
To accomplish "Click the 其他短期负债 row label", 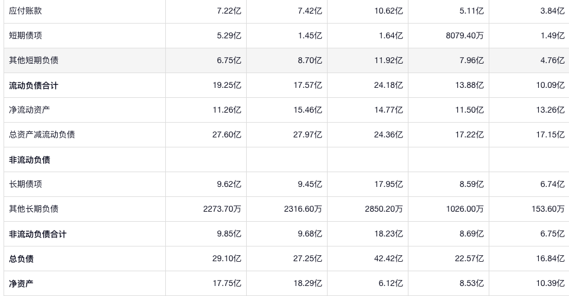I will coord(34,60).
